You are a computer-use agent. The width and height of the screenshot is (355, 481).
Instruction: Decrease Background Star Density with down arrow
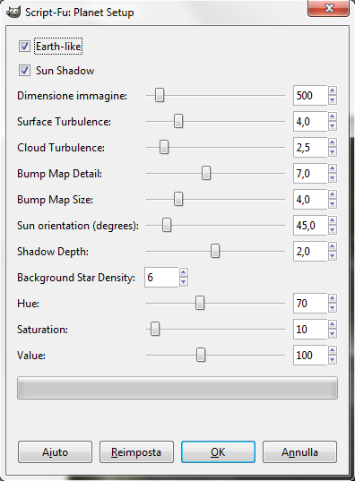coord(184,282)
